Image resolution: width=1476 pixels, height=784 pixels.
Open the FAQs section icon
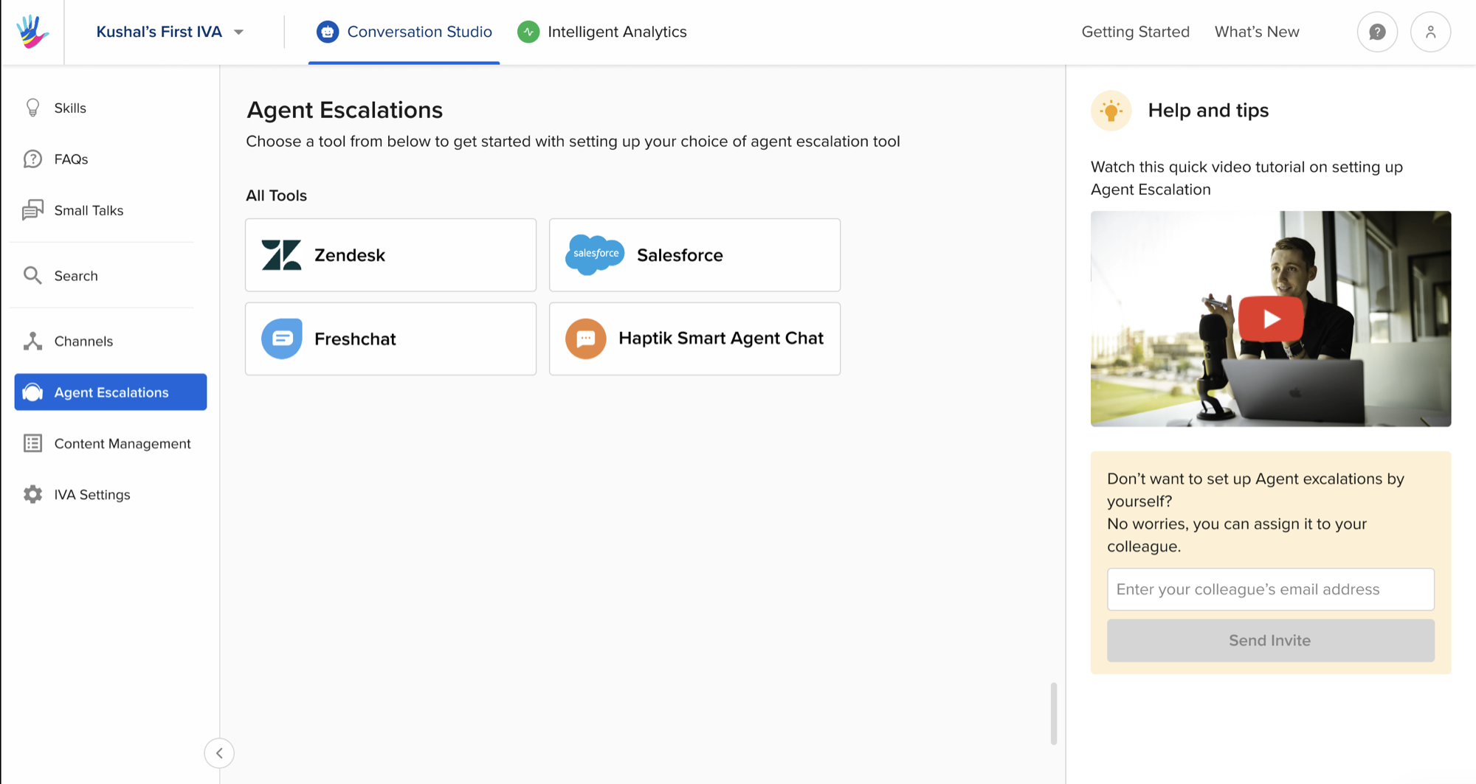click(32, 159)
